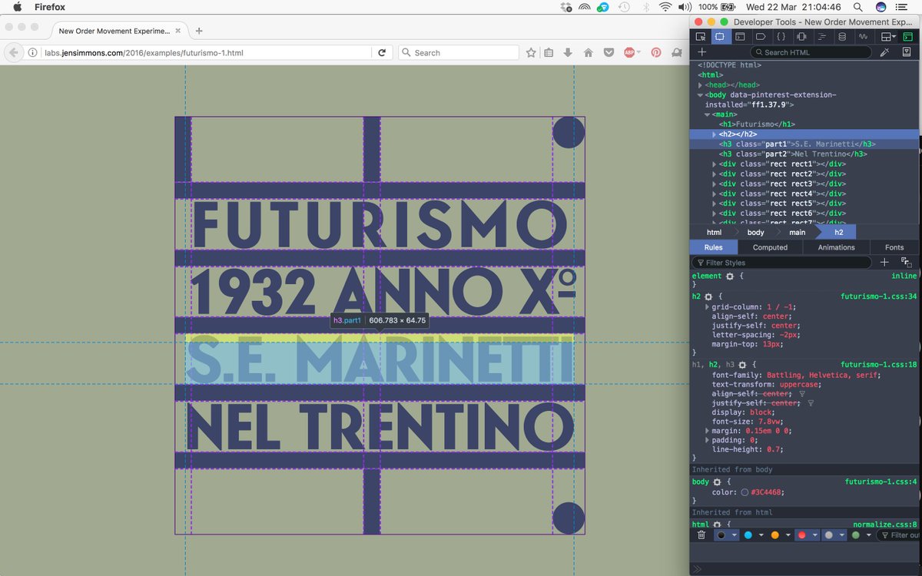Activate the element picker in Developer Tools
The image size is (922, 576).
[701, 37]
